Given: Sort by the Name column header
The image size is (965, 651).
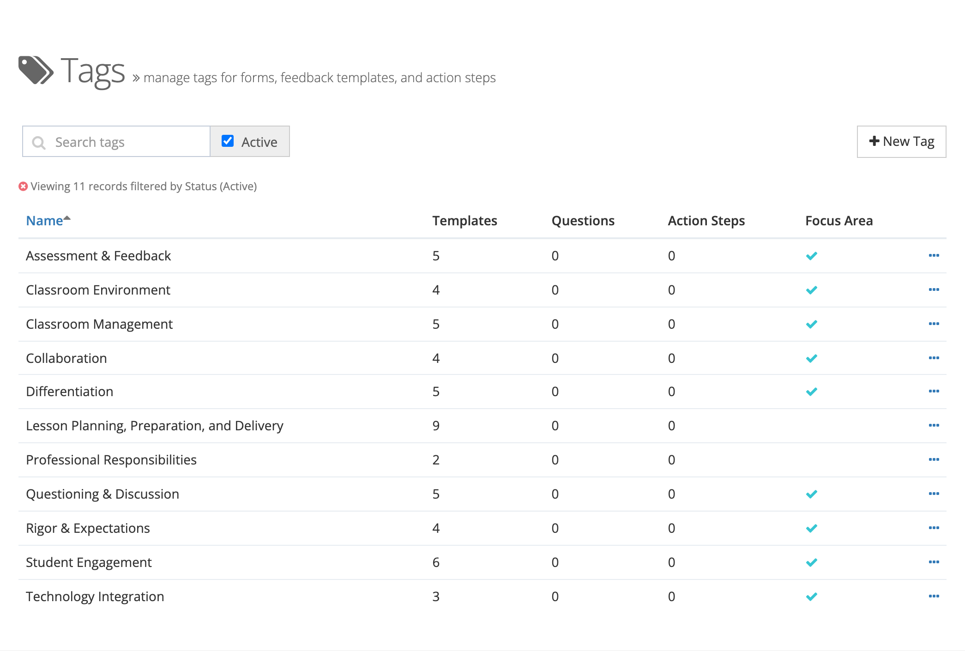Looking at the screenshot, I should pyautogui.click(x=48, y=221).
